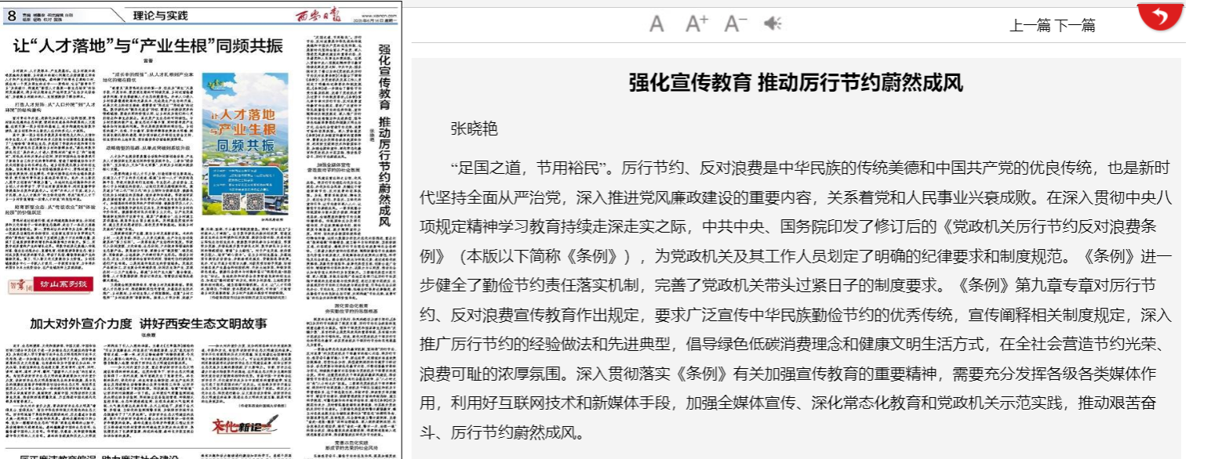Increase article font size with A+

pyautogui.click(x=696, y=23)
